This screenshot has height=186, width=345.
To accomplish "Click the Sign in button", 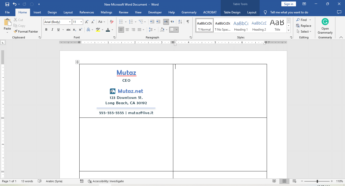I will [288, 4].
